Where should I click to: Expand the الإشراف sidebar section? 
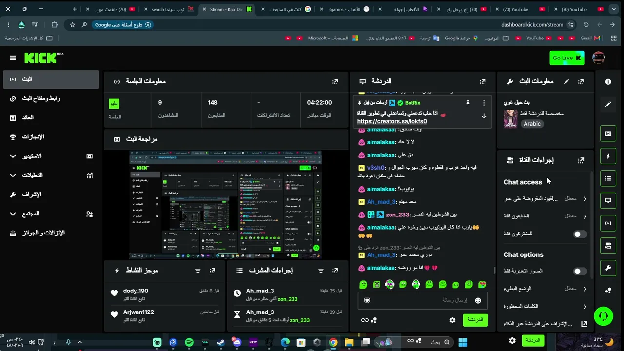pyautogui.click(x=51, y=195)
